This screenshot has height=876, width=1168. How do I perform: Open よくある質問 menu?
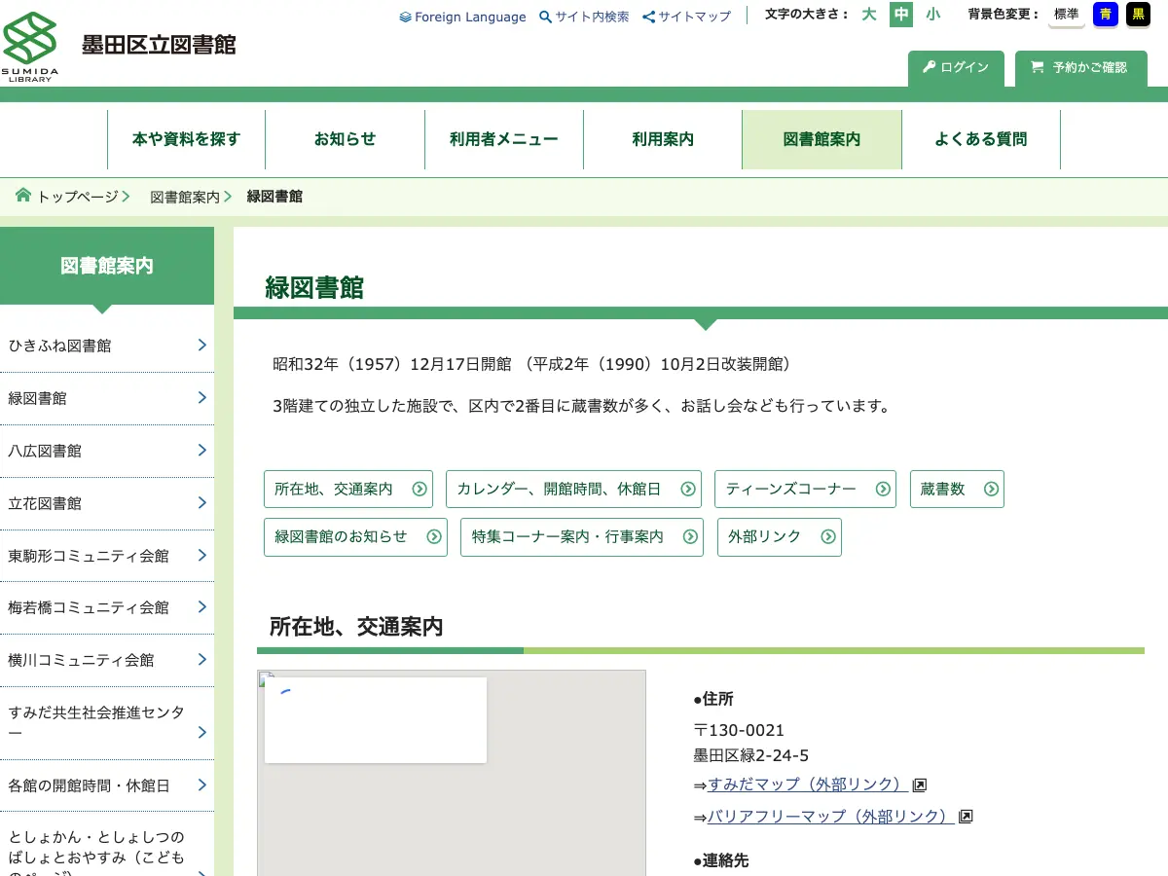981,139
